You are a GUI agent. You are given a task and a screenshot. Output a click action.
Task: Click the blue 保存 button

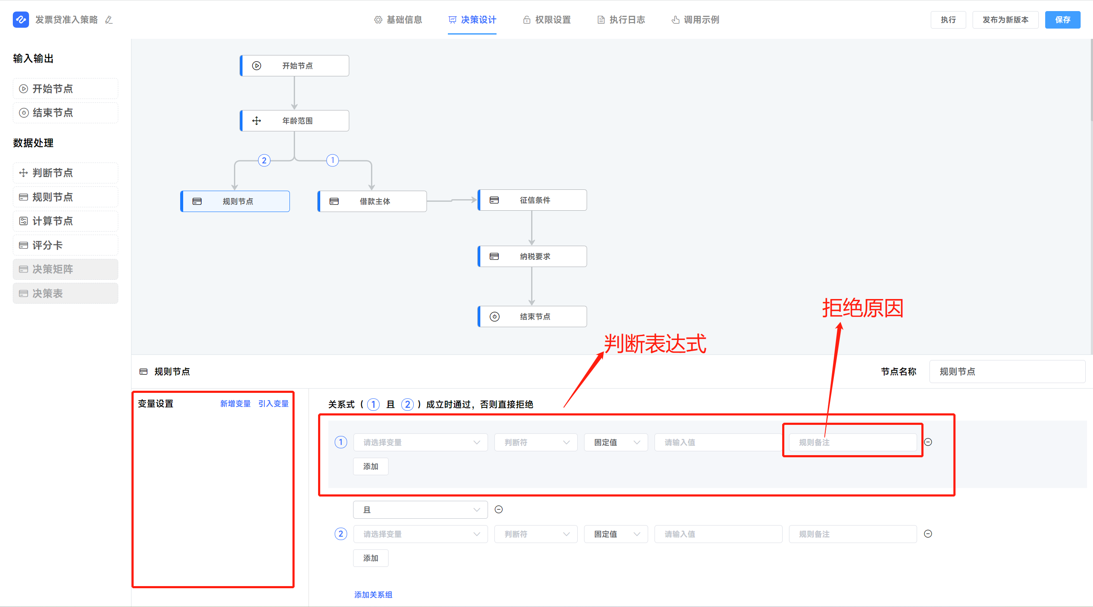point(1063,20)
